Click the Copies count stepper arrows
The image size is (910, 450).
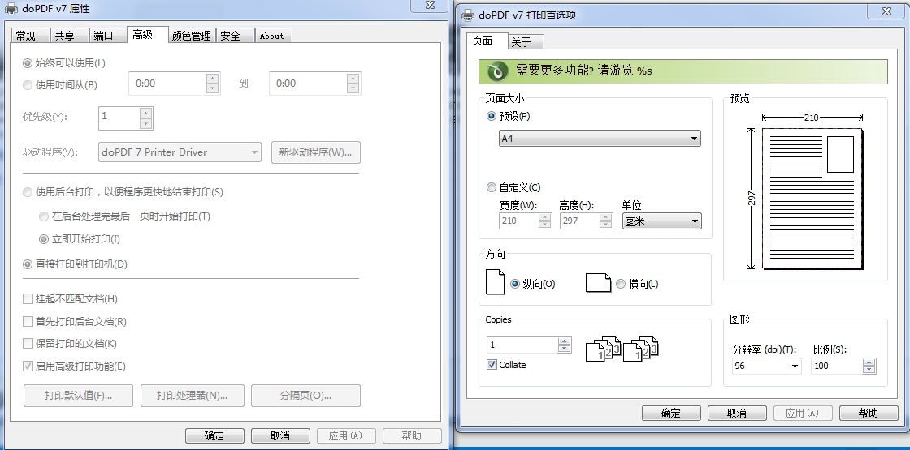pyautogui.click(x=564, y=345)
